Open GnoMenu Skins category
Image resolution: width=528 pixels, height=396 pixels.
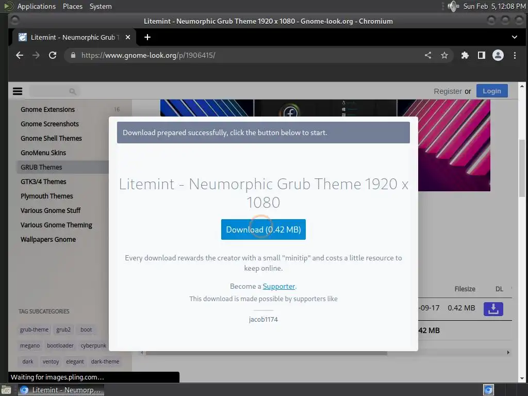(x=43, y=153)
